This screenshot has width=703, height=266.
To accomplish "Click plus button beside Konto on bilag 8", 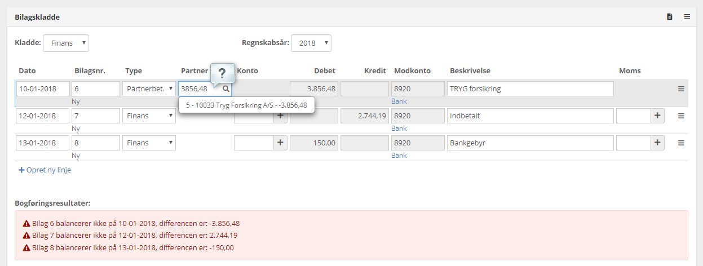I will 280,143.
